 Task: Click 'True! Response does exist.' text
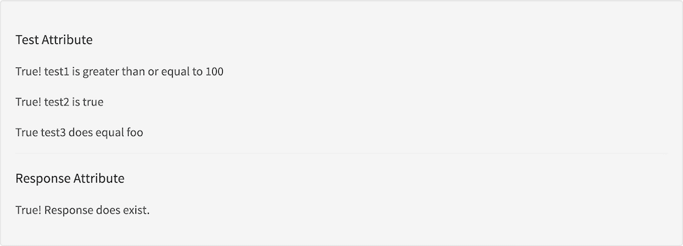click(x=82, y=210)
